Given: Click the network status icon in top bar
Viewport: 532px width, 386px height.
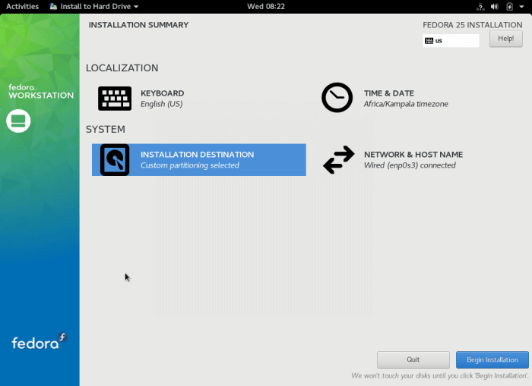Looking at the screenshot, I should coord(482,6).
